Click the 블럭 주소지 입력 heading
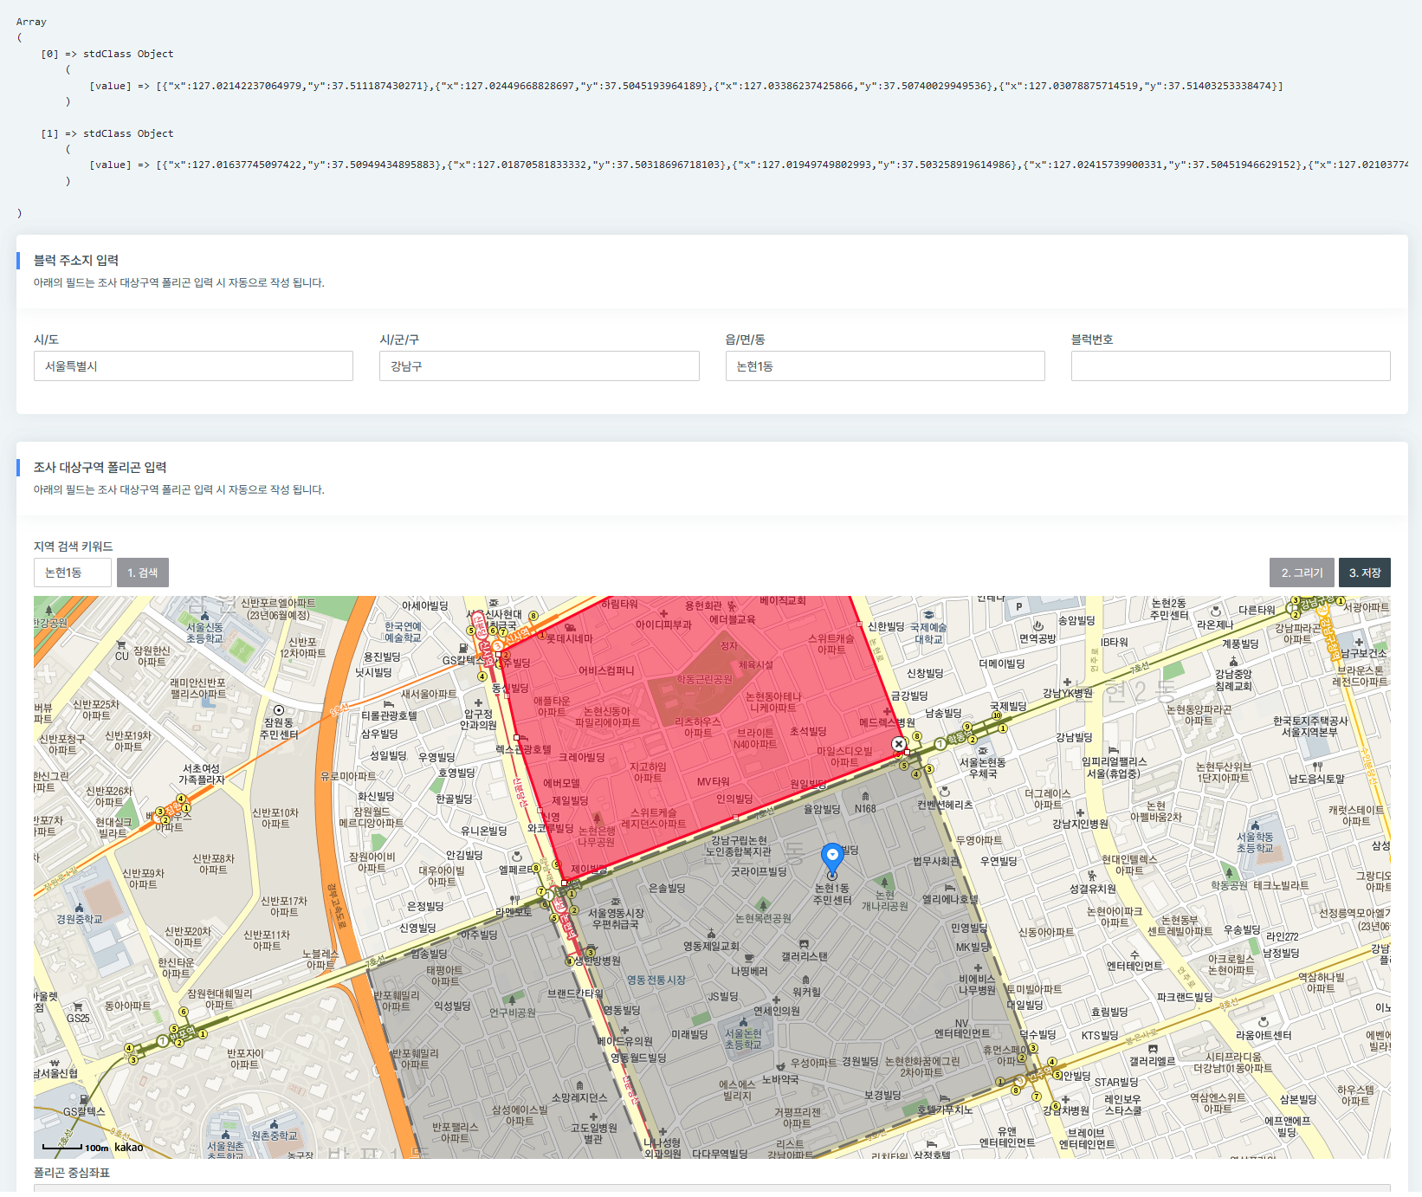The height and width of the screenshot is (1197, 1422). point(76,261)
